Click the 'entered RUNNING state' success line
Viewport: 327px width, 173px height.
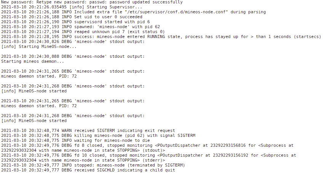[x=161, y=37]
